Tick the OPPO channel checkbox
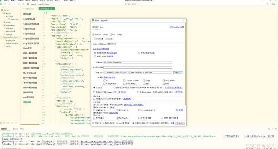 pyautogui.click(x=144, y=84)
